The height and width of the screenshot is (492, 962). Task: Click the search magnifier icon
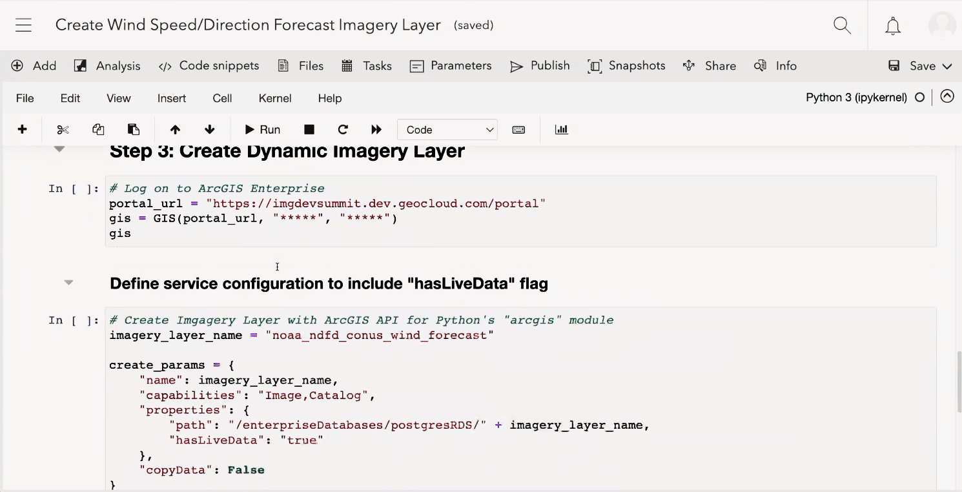842,25
